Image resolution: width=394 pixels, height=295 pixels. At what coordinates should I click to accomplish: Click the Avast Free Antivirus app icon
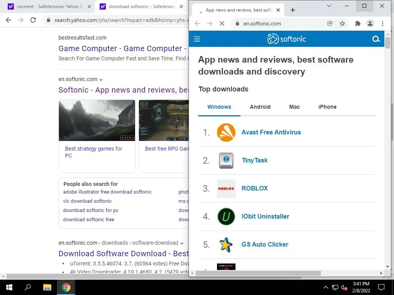coord(226,133)
